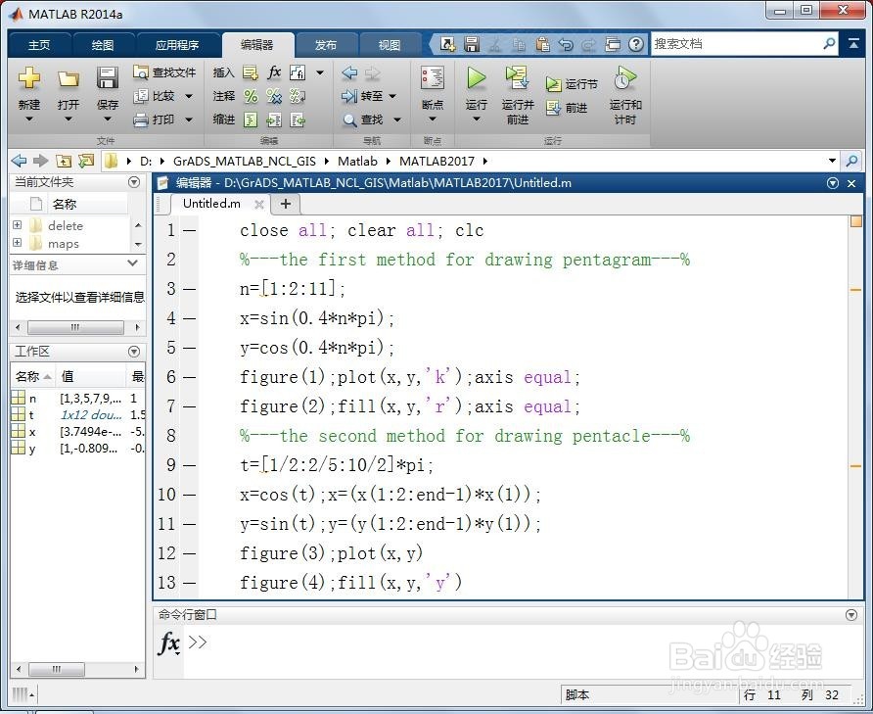Screen dimensions: 873x714
Task: Open the New (新建) dropdown arrow
Action: 29,119
